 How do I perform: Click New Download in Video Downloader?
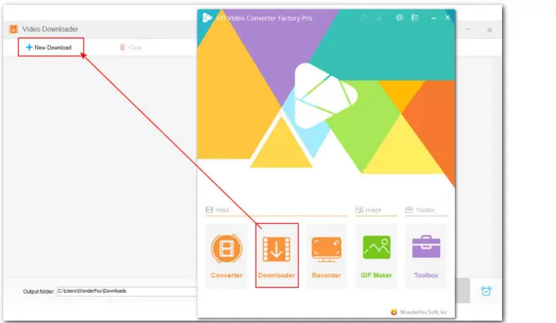click(49, 48)
